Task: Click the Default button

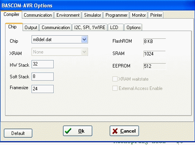Action: 18,133
